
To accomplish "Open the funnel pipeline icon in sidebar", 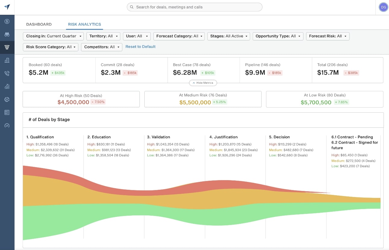I will coord(7,47).
